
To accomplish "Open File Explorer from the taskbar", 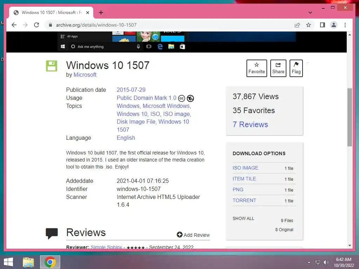I will (x=28, y=262).
